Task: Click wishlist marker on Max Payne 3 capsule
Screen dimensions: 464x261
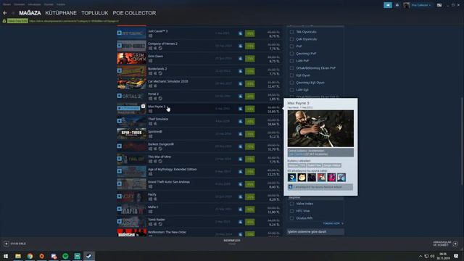Action: coord(143,106)
